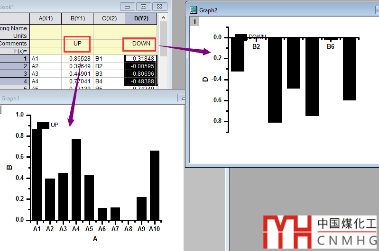
Task: Select row 3 header in worksheet
Action: 14,74
